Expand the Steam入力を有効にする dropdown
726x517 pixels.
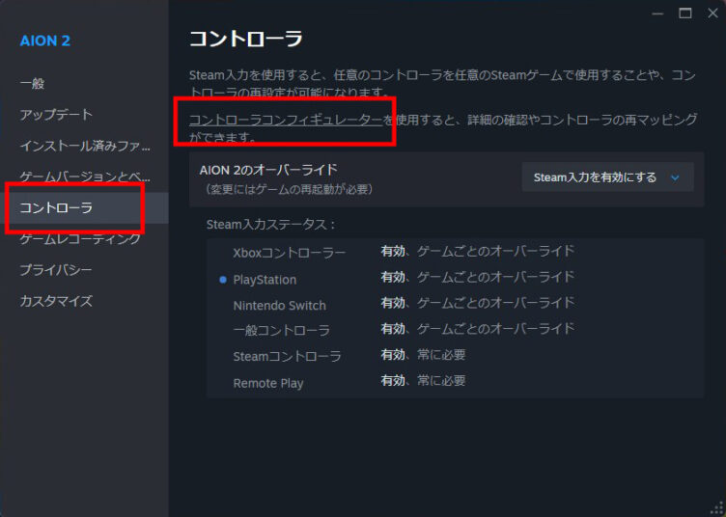607,177
